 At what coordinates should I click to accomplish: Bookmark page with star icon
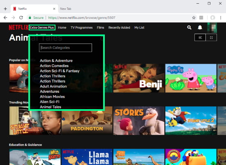[194, 18]
